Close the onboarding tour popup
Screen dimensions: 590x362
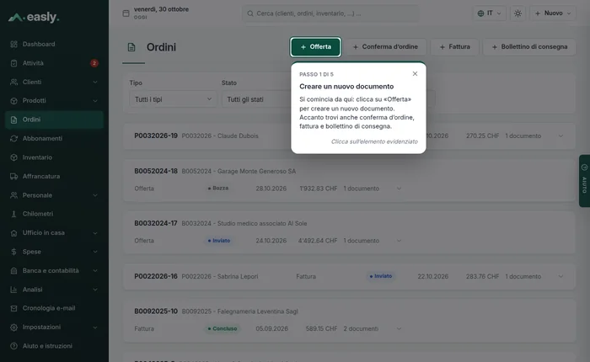pyautogui.click(x=415, y=74)
